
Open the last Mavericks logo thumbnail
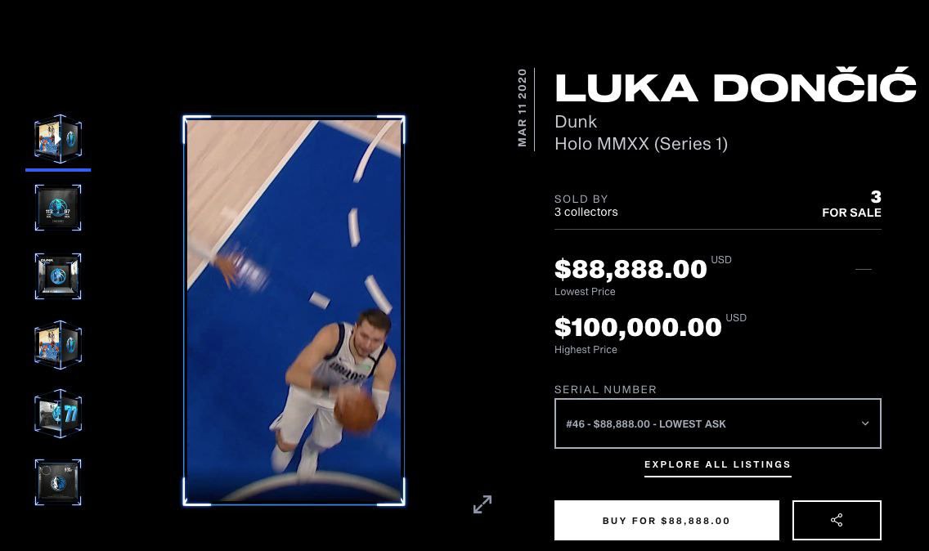[x=58, y=482]
